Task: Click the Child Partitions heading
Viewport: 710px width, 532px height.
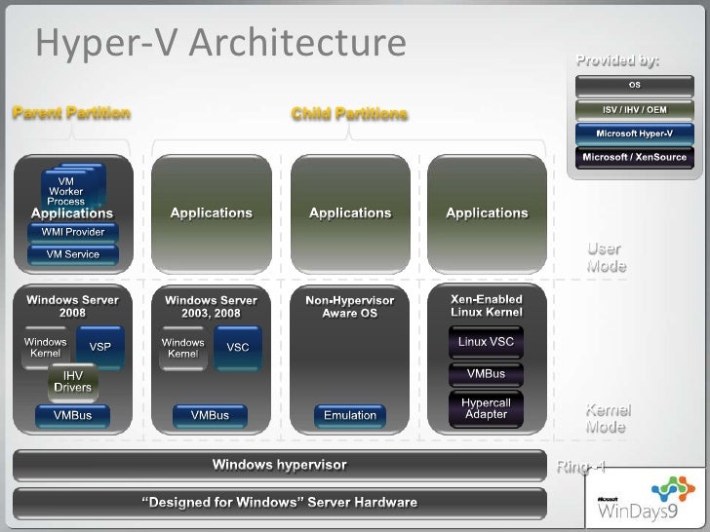Action: [x=349, y=114]
